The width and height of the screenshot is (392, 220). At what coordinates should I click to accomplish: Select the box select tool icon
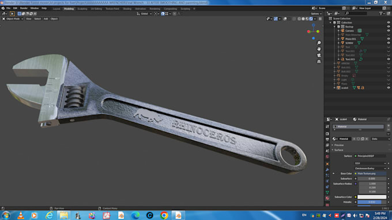[x=12, y=14]
